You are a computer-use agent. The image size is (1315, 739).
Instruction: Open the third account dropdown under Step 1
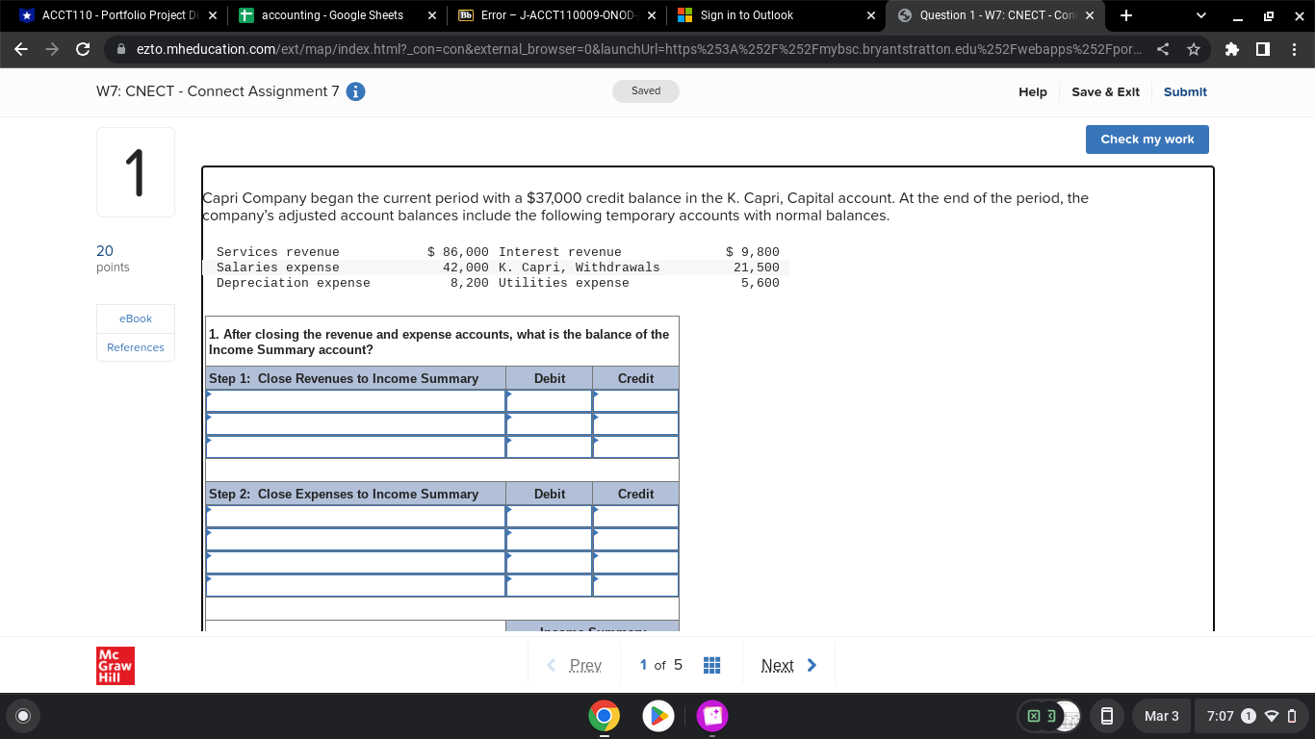coord(355,446)
